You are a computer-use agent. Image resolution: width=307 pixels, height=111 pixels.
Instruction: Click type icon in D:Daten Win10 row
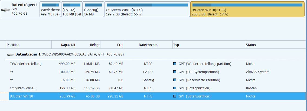tap(175, 96)
